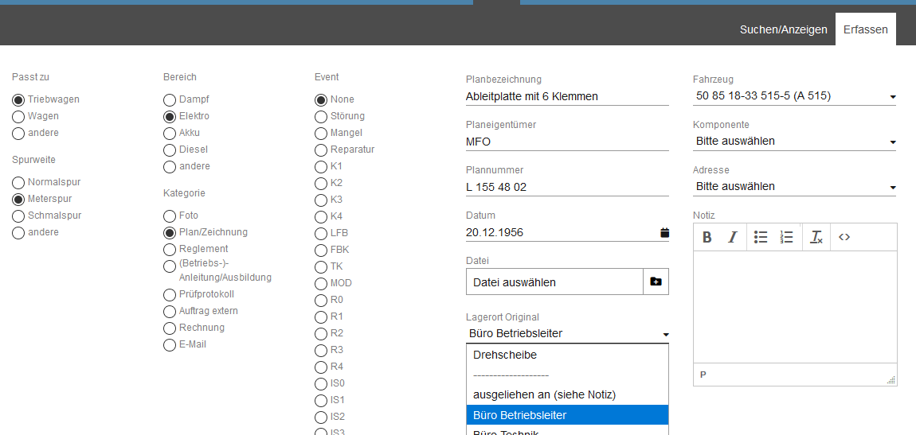Screen dimensions: 916x435
Task: Switch to Erfassen tab
Action: (x=865, y=29)
